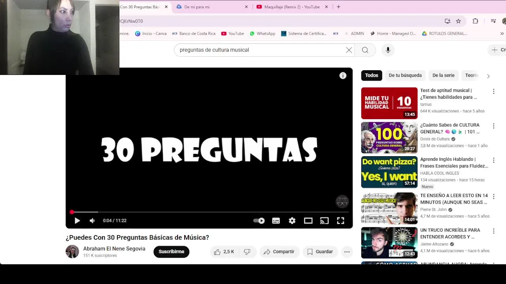Open options for Test de aptitud musical
Screen dimensions: 506x284
click(493, 92)
